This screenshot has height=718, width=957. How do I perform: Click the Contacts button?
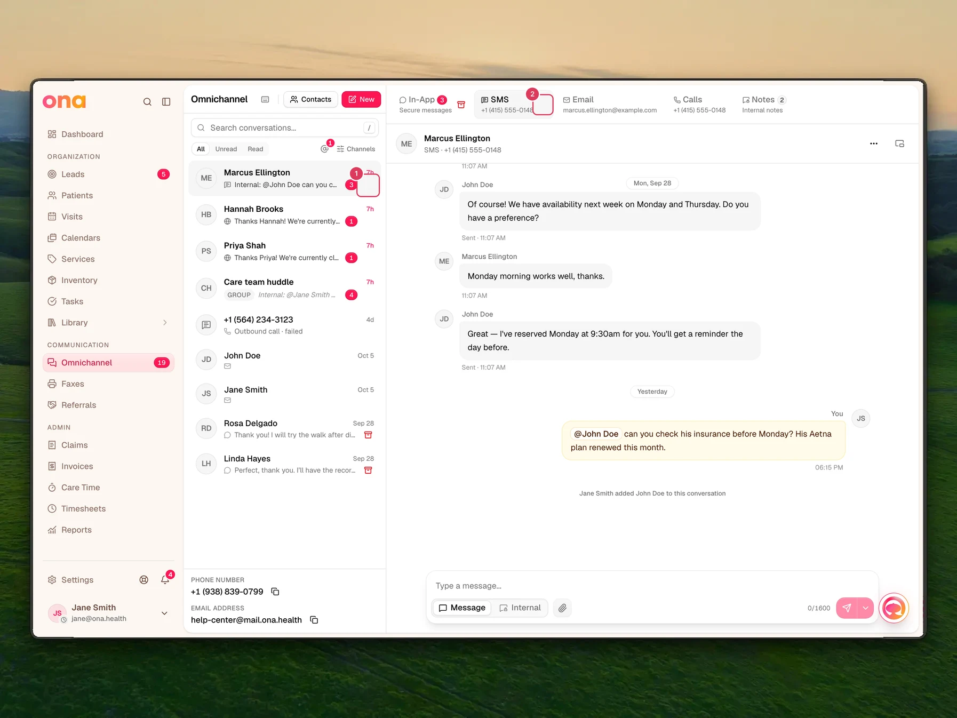point(310,99)
